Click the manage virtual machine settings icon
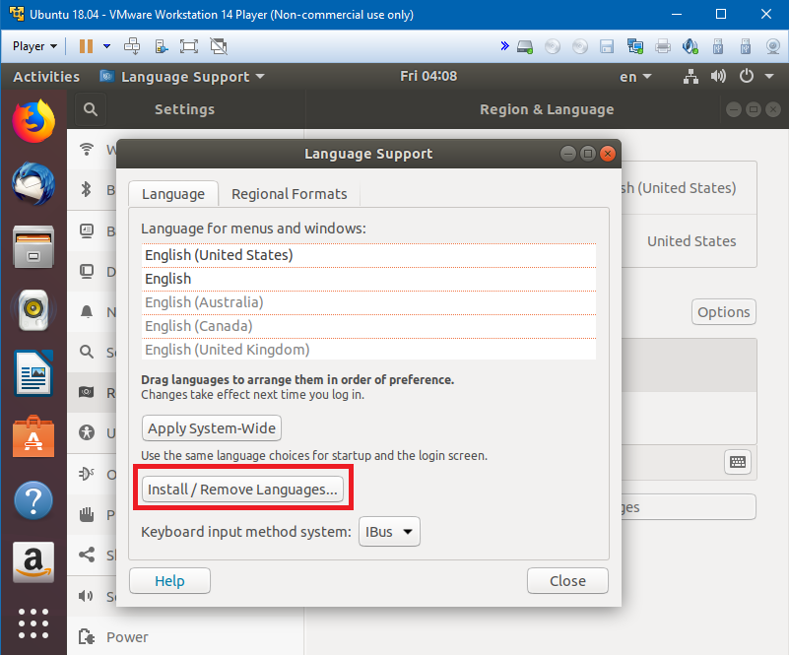The height and width of the screenshot is (655, 789). (x=161, y=46)
